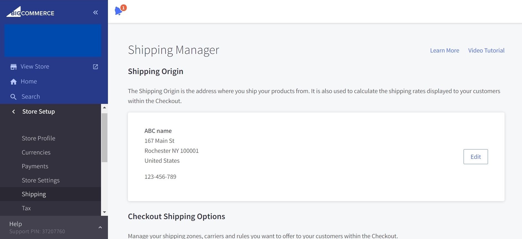
Task: Open Store Settings page
Action: coord(41,180)
